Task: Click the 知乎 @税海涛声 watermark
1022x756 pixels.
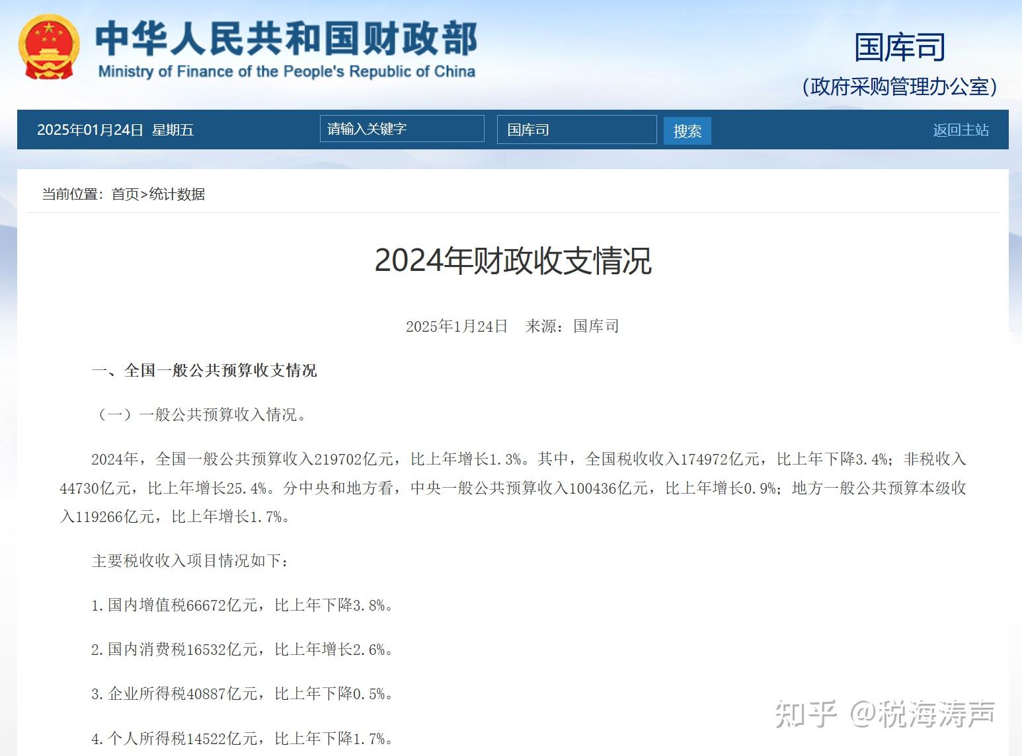Action: pos(884,714)
